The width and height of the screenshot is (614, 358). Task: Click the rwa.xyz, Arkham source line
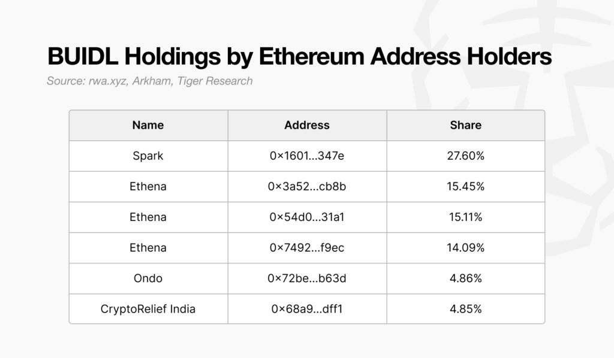point(149,81)
